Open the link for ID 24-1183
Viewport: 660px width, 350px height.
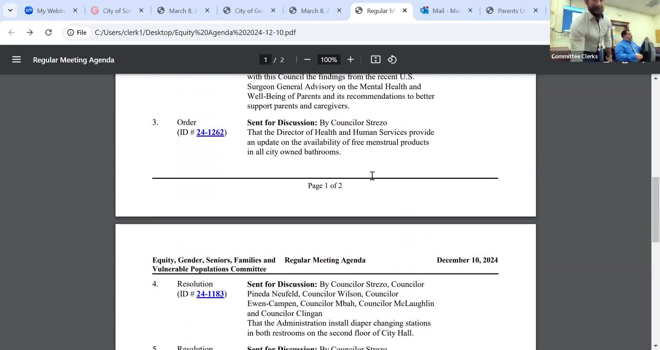point(210,294)
